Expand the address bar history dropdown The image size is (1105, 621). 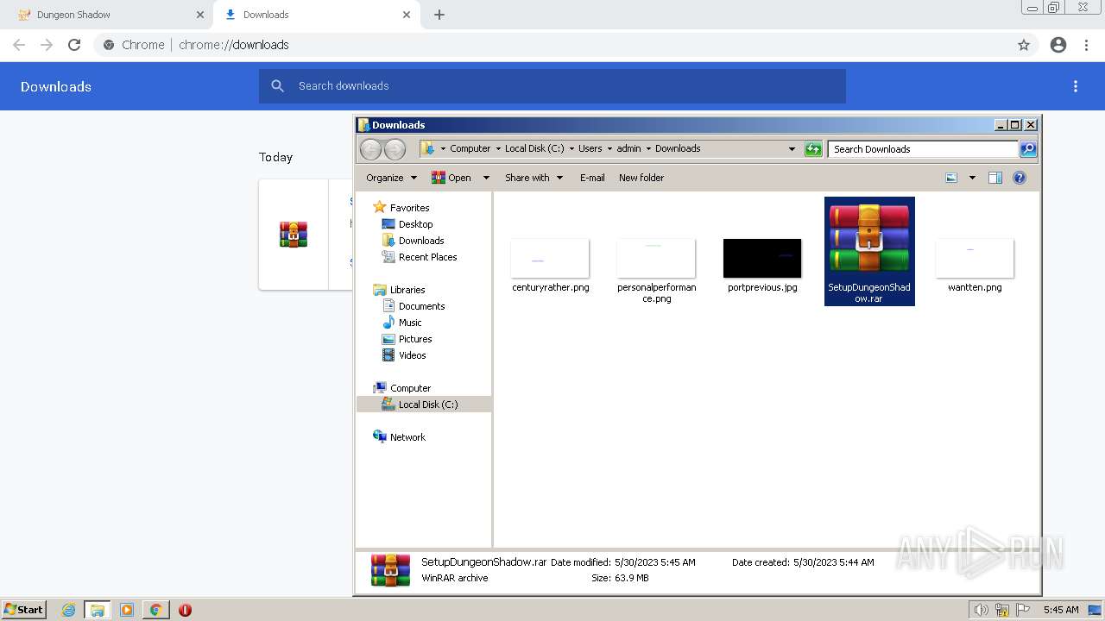(x=792, y=149)
